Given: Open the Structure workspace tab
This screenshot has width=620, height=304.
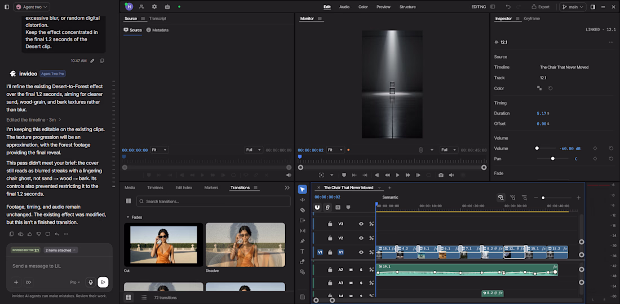Looking at the screenshot, I should coord(408,7).
